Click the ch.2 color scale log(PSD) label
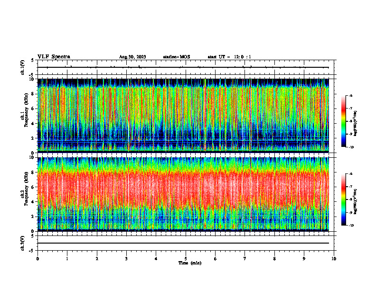The height and width of the screenshot is (290, 376). coord(356,202)
